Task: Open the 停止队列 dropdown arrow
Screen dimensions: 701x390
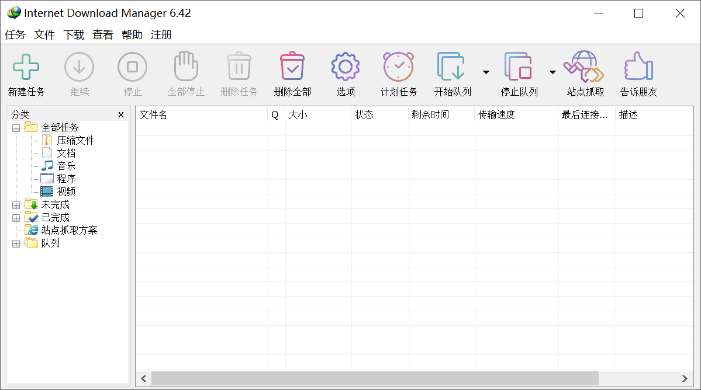Action: click(x=552, y=72)
